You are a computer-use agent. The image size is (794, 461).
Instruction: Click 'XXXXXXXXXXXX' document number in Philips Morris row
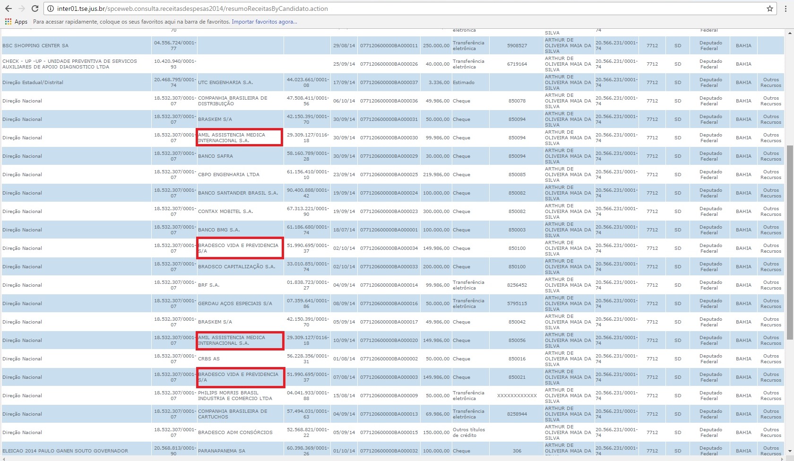517,396
